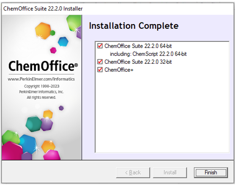Click the installer window title bar text
The height and width of the screenshot is (185, 235).
pos(43,9)
